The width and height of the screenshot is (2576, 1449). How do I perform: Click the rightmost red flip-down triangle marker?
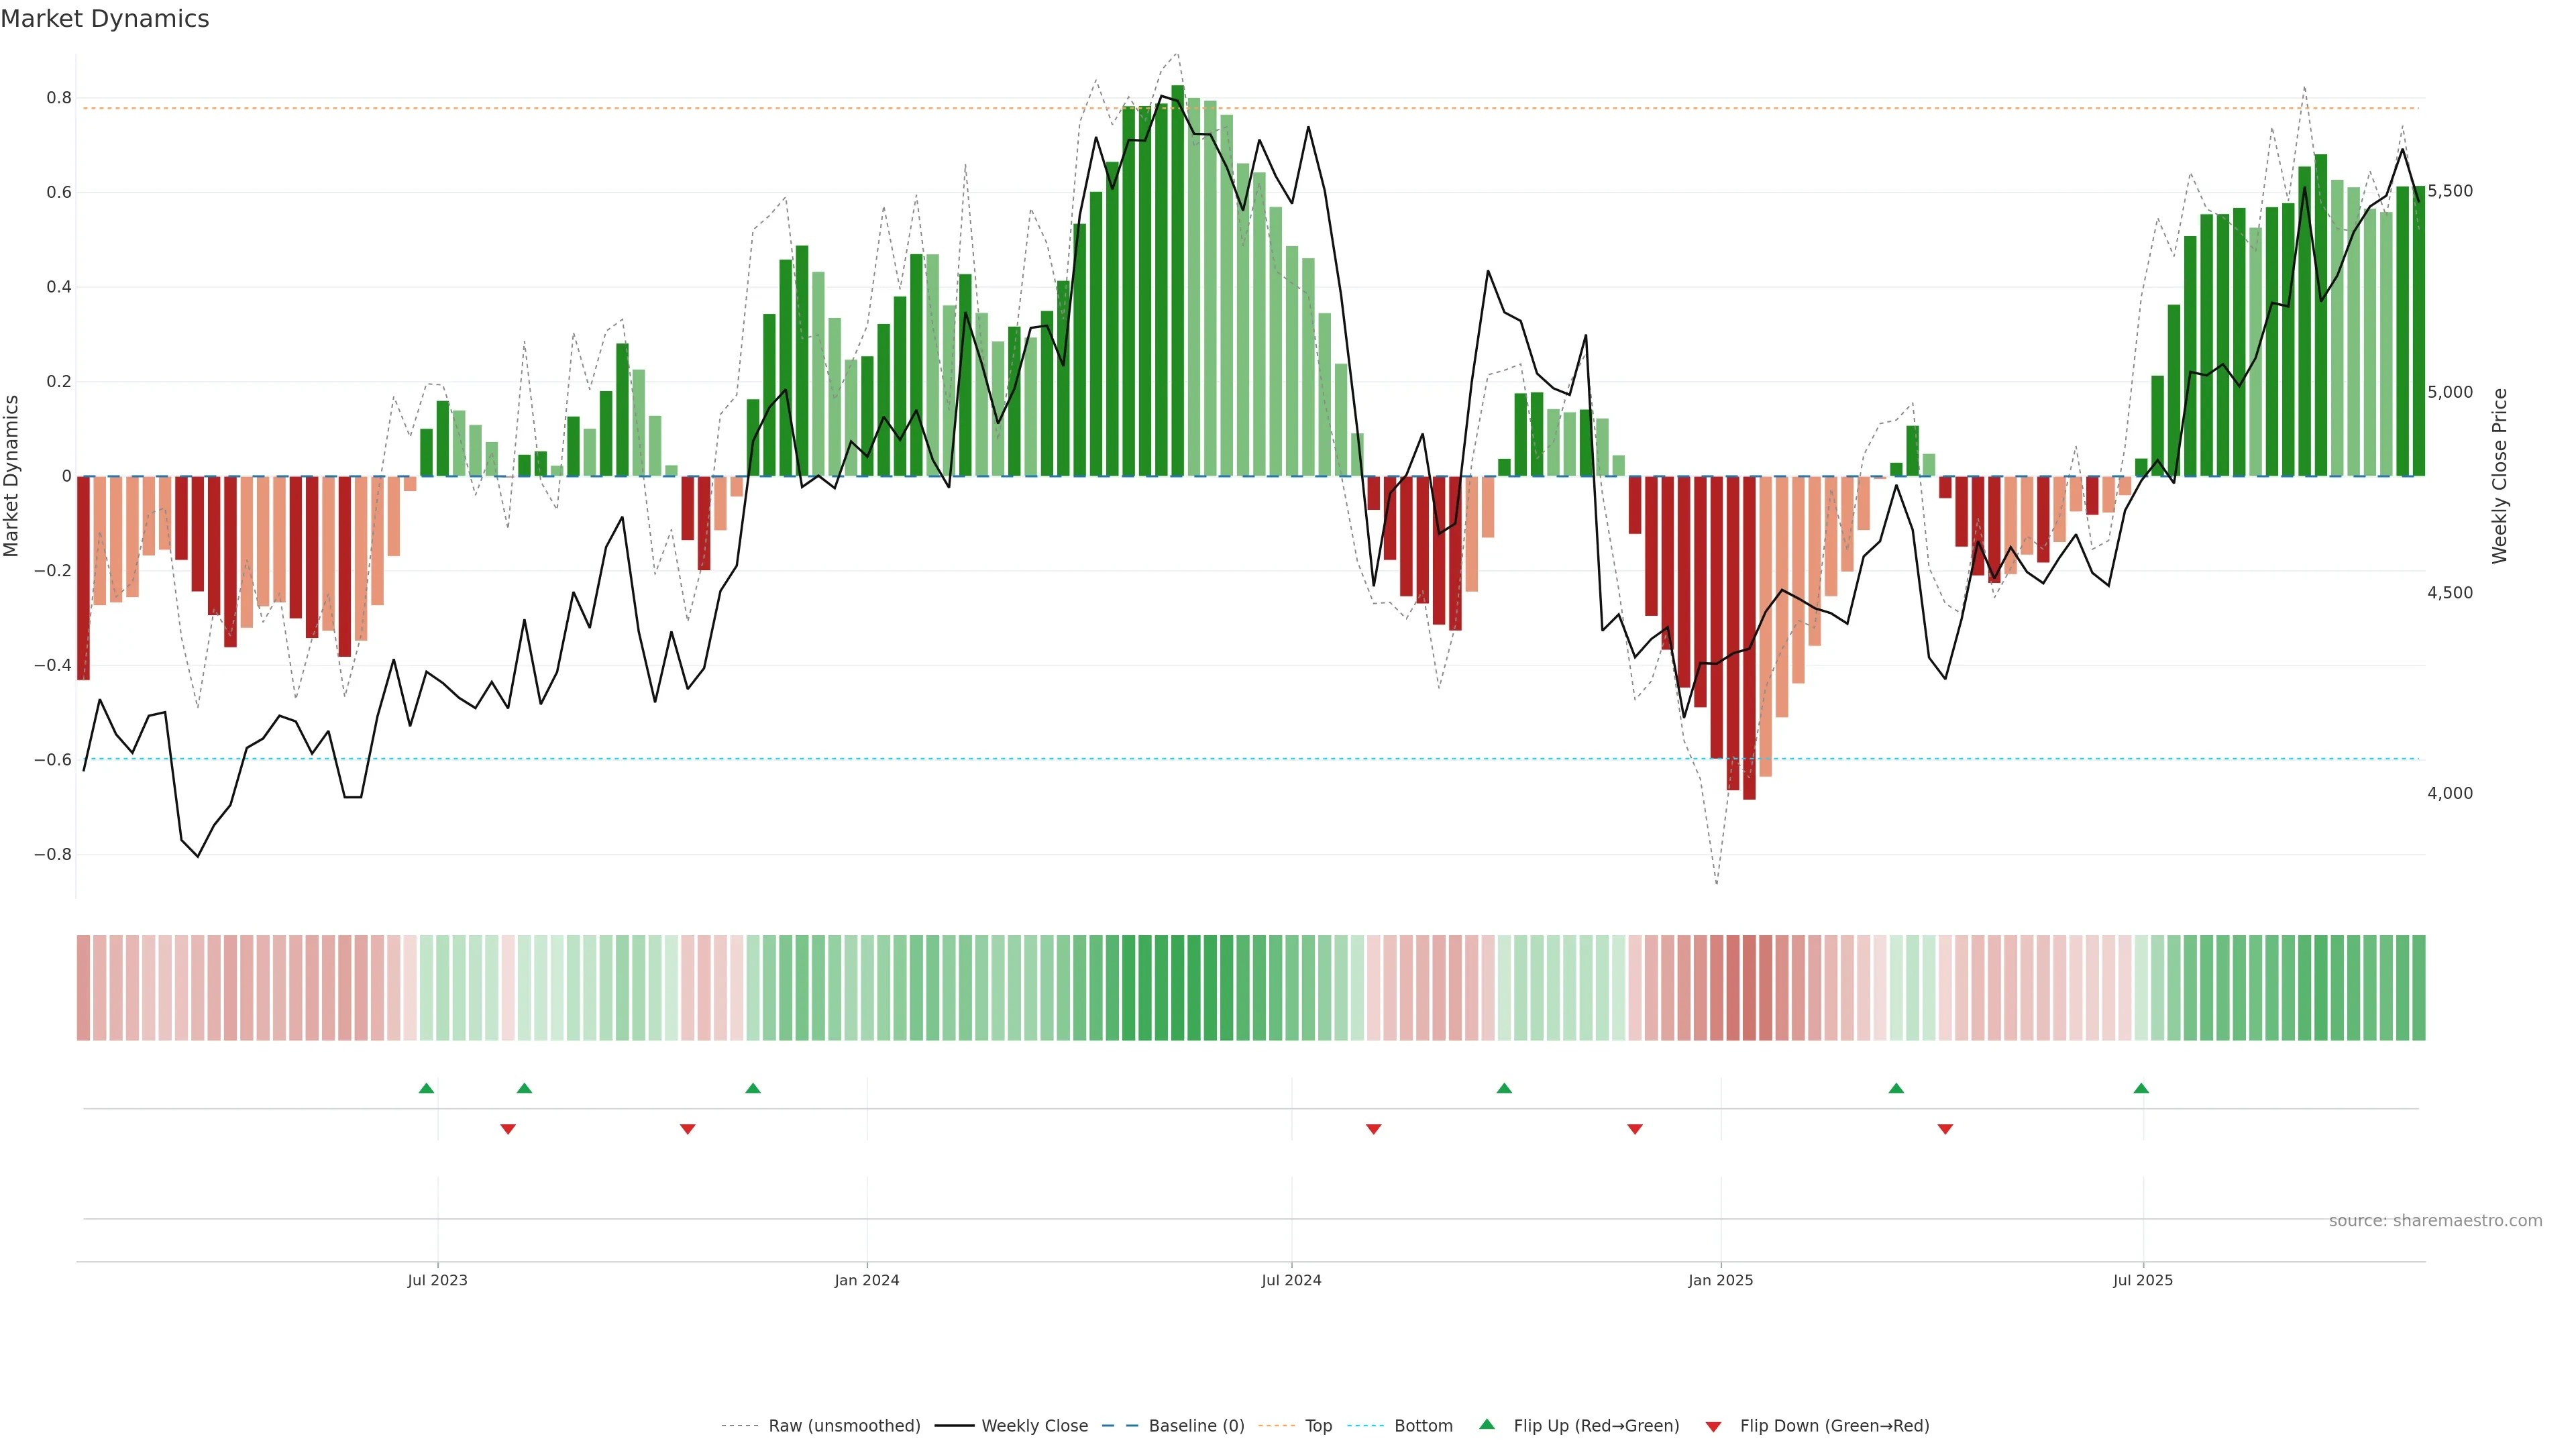(1945, 1129)
